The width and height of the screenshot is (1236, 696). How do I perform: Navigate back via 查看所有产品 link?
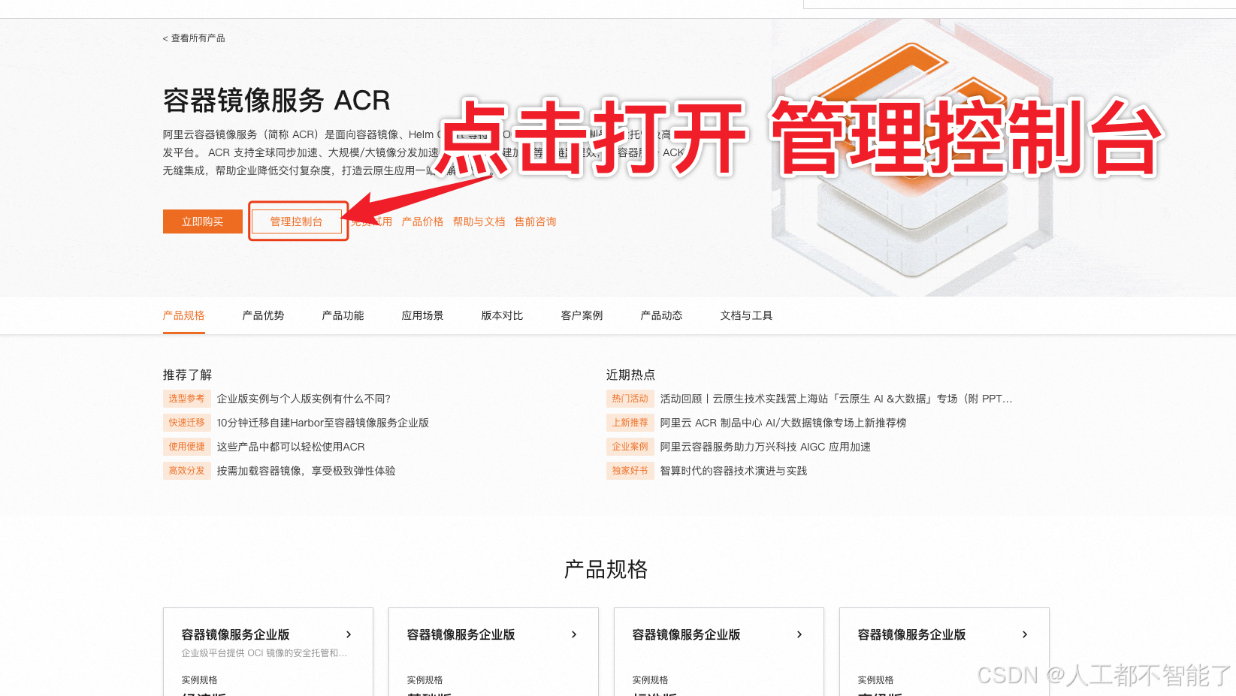(197, 38)
